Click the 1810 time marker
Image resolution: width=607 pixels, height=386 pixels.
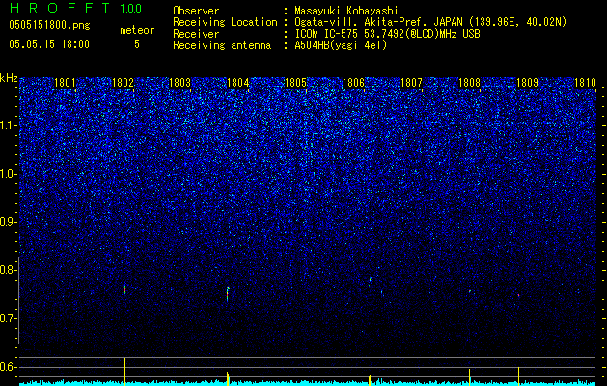coord(585,83)
